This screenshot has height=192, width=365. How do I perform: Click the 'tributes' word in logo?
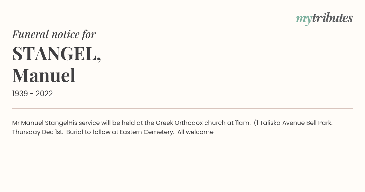coord(332,18)
